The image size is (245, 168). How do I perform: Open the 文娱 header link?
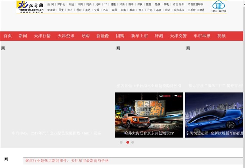click(x=97, y=10)
